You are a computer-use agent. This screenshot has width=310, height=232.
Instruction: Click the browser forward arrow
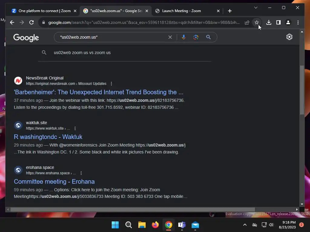(x=22, y=22)
